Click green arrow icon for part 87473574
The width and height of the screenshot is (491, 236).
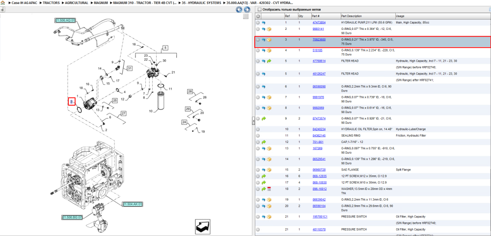click(x=263, y=118)
